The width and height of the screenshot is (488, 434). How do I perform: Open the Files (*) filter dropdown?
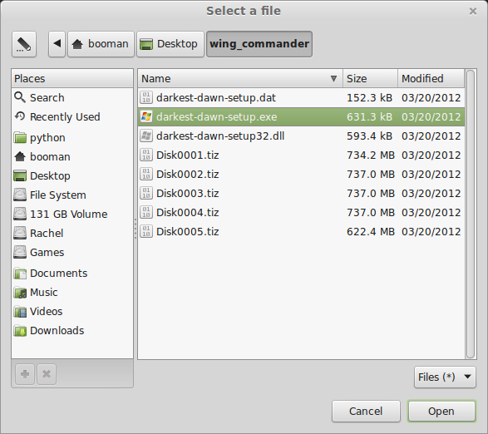(445, 377)
